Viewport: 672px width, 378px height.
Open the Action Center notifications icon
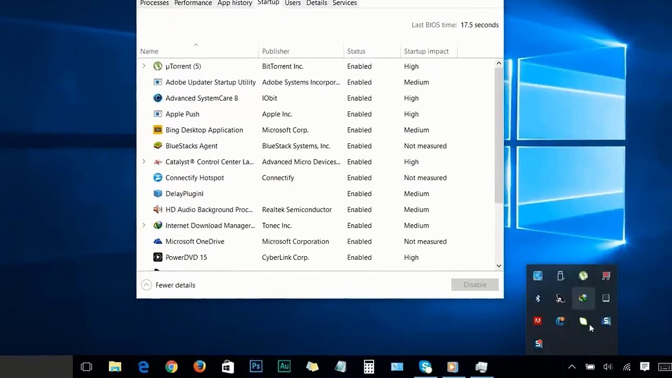[x=645, y=366]
